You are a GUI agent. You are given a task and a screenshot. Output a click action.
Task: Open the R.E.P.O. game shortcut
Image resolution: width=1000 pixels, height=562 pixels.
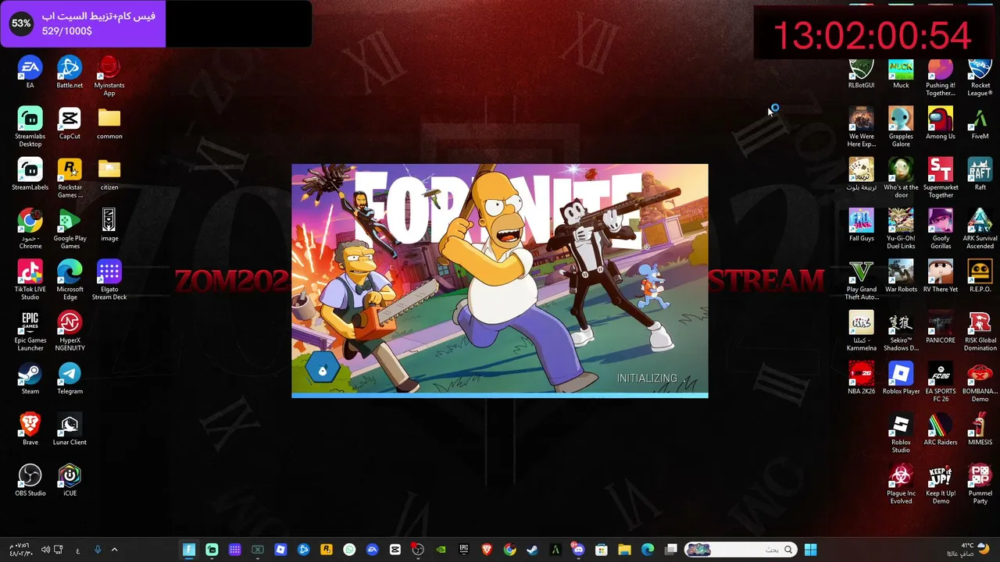980,276
